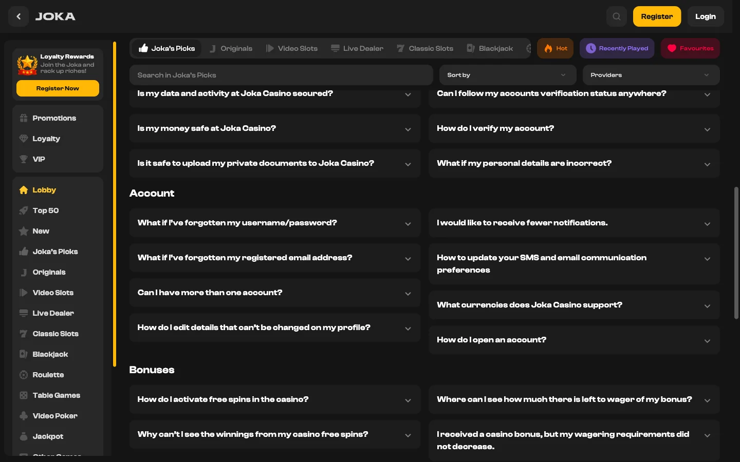Click the clock icon on Recently Played
The width and height of the screenshot is (740, 462).
[591, 48]
